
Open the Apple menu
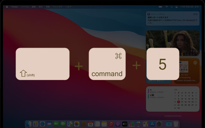7,7
